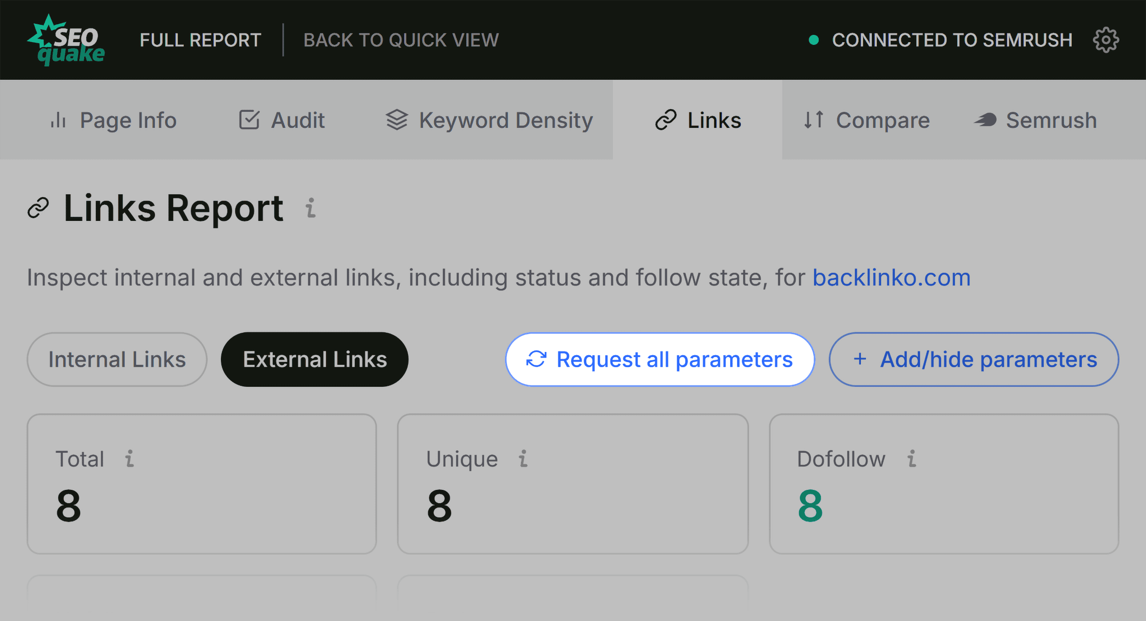The width and height of the screenshot is (1146, 621).
Task: Show Internal Links
Action: 117,359
